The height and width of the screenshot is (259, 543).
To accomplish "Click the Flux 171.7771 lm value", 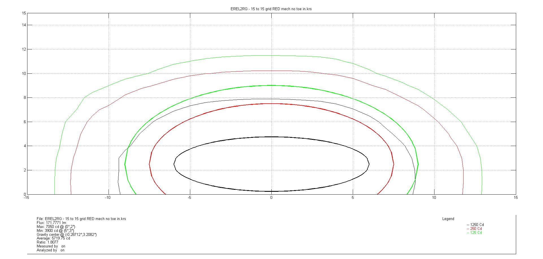I will coord(51,223).
